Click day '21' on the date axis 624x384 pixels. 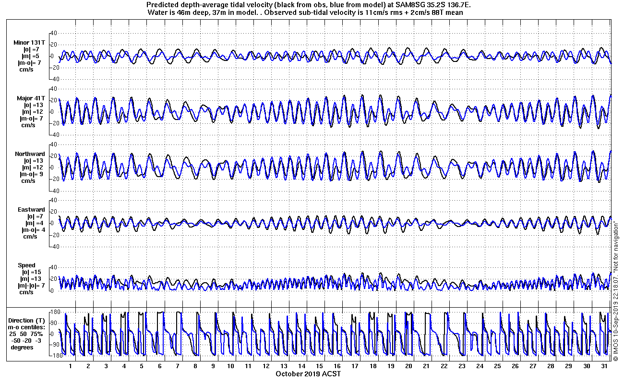426,366
